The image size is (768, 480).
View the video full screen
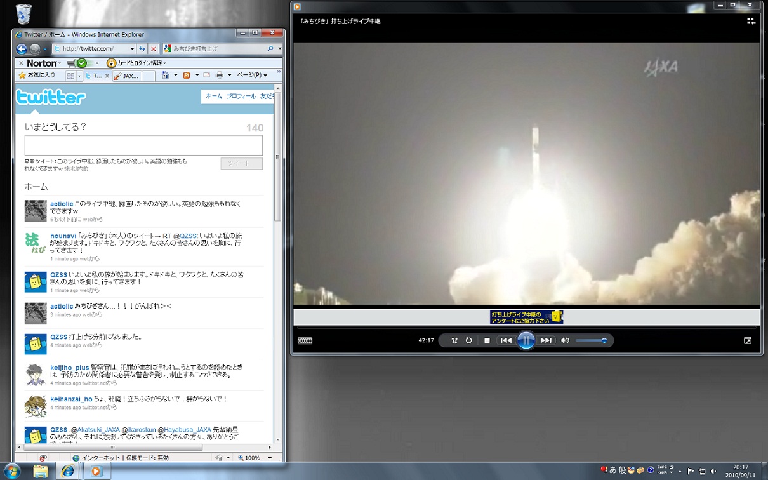(x=748, y=340)
